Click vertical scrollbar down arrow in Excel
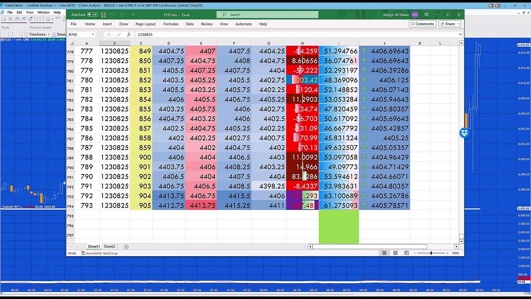531x299 pixels. pos(461,241)
